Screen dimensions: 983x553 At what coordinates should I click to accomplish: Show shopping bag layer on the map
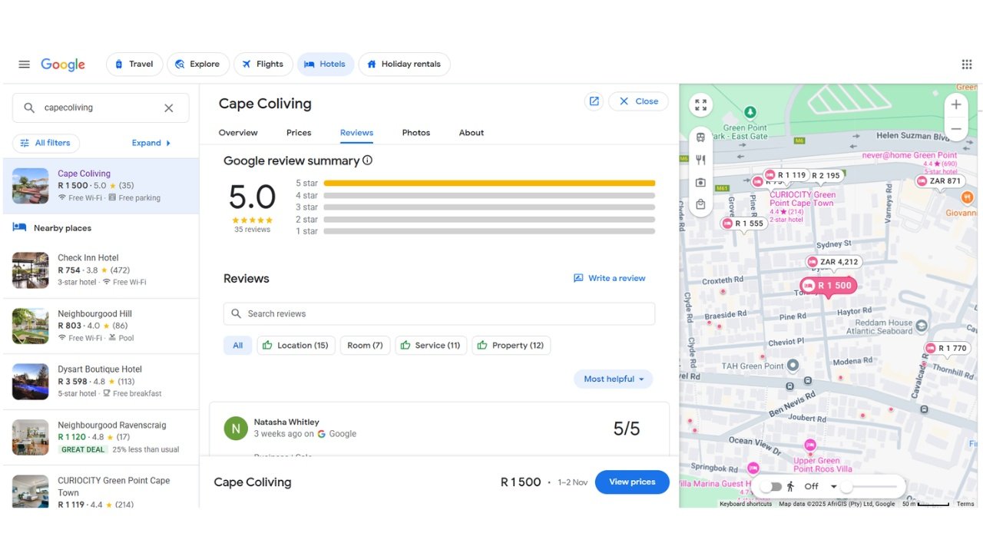[700, 204]
